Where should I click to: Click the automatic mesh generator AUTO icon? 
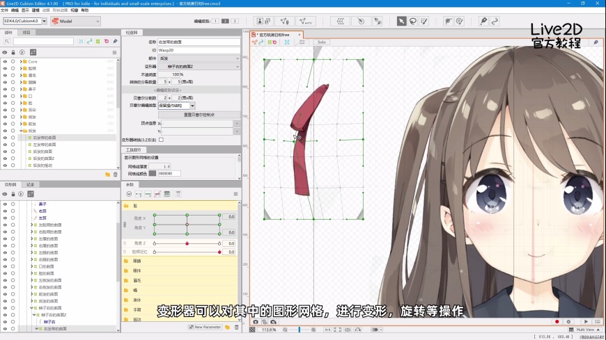(x=305, y=22)
